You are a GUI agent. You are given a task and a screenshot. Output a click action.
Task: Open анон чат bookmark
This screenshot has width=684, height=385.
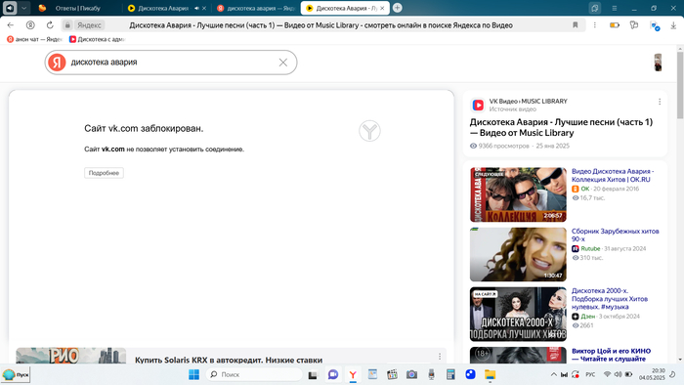[34, 39]
